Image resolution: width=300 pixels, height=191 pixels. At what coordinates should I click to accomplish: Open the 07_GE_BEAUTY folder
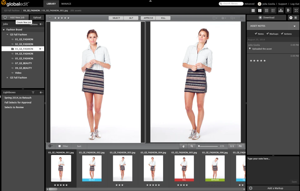(23, 63)
